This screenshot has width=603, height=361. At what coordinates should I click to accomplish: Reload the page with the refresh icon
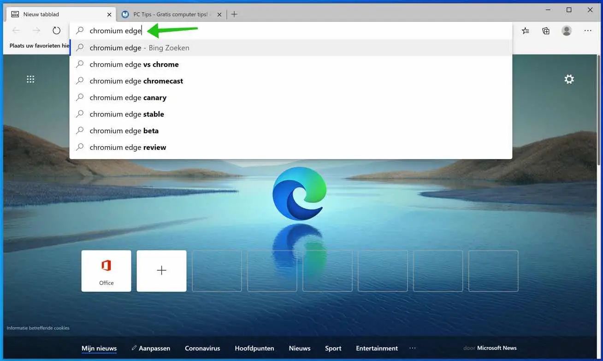click(56, 31)
